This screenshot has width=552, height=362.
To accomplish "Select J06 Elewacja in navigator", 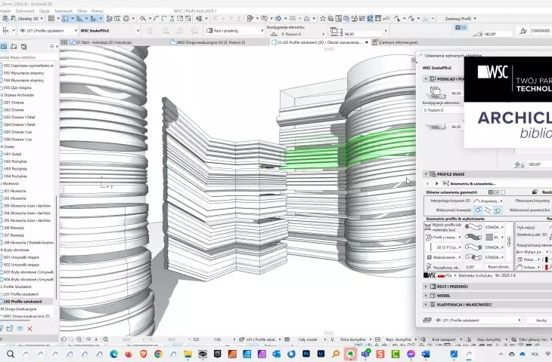I will [14, 228].
